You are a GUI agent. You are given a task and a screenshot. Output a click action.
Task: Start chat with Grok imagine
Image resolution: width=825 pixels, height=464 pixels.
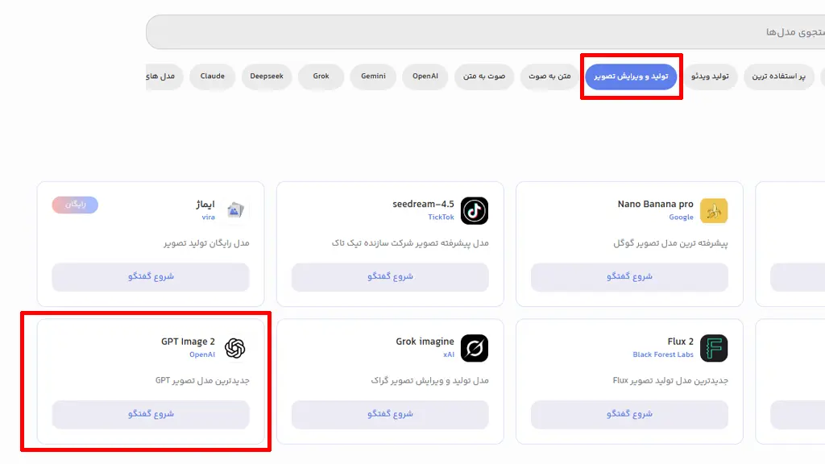(390, 415)
